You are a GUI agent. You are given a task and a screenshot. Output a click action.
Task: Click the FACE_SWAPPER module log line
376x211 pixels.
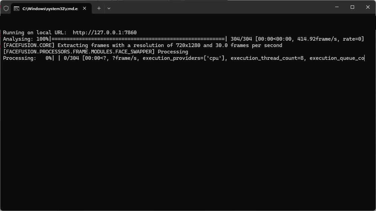pos(95,52)
